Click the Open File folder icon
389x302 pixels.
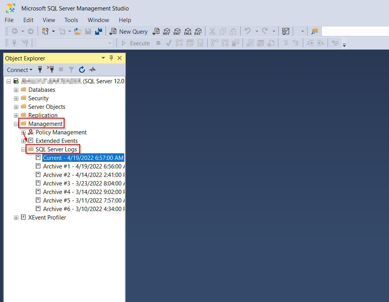tap(78, 31)
